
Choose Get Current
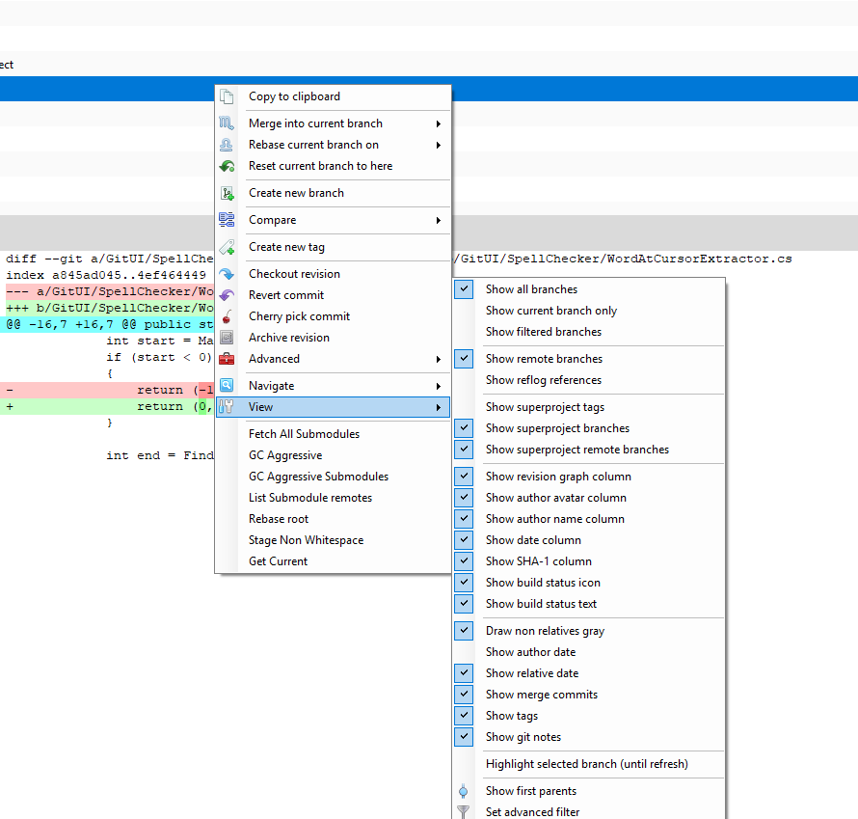click(334, 561)
